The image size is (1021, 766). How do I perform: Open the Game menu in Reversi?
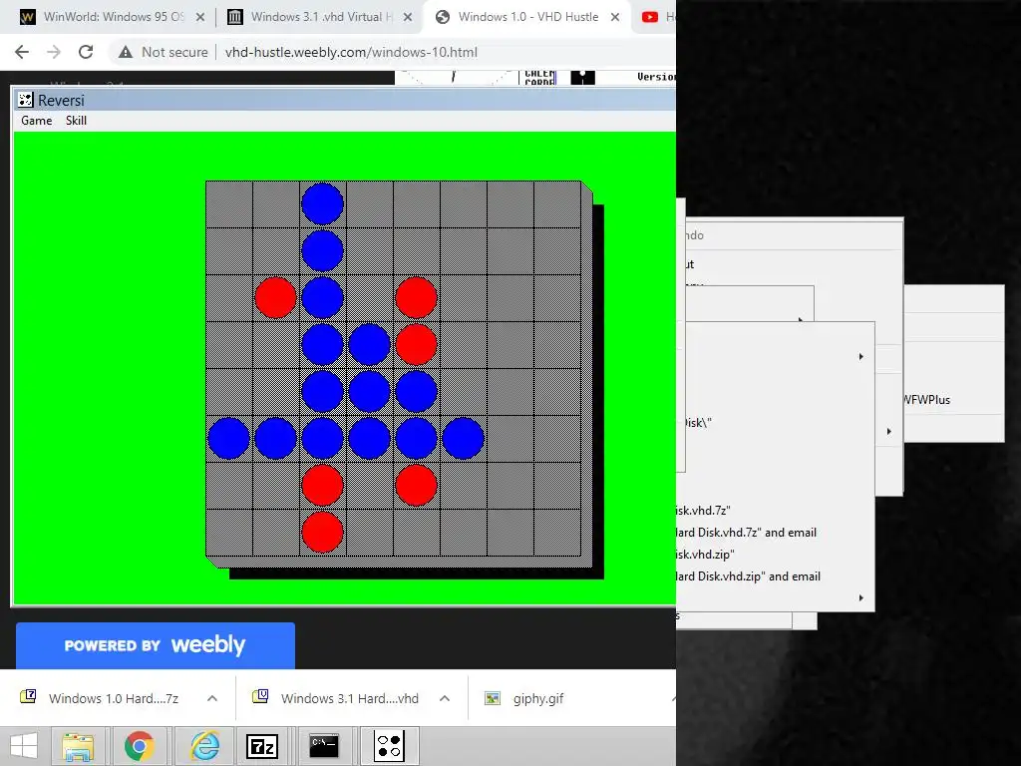pyautogui.click(x=37, y=121)
